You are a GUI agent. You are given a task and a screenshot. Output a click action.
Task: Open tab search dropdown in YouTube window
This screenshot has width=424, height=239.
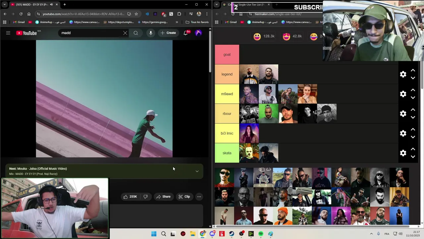coord(5,5)
